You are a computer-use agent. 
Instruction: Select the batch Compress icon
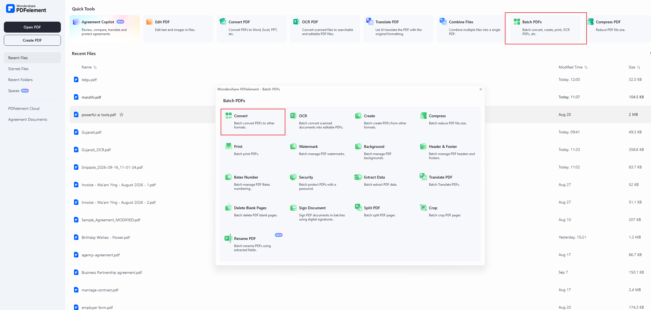pos(423,116)
